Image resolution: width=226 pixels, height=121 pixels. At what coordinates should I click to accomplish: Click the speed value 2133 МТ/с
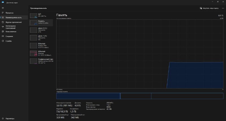pos(110,103)
